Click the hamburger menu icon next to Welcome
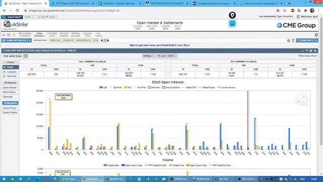This screenshot has width=323, height=182. pyautogui.click(x=298, y=17)
